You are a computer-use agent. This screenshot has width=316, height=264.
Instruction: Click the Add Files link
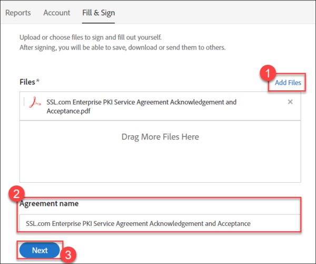288,83
